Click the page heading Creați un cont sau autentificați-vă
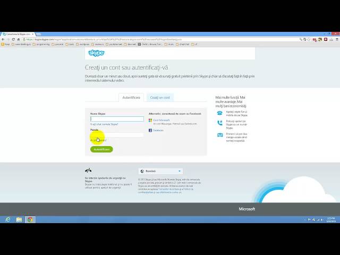The image size is (340, 255). (x=126, y=67)
